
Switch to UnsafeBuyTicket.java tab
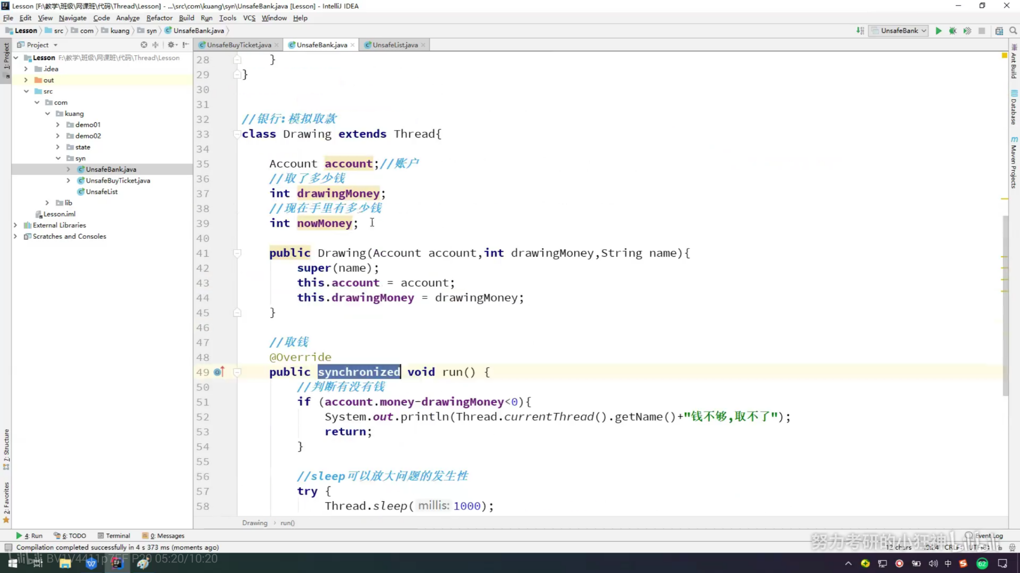(x=239, y=45)
